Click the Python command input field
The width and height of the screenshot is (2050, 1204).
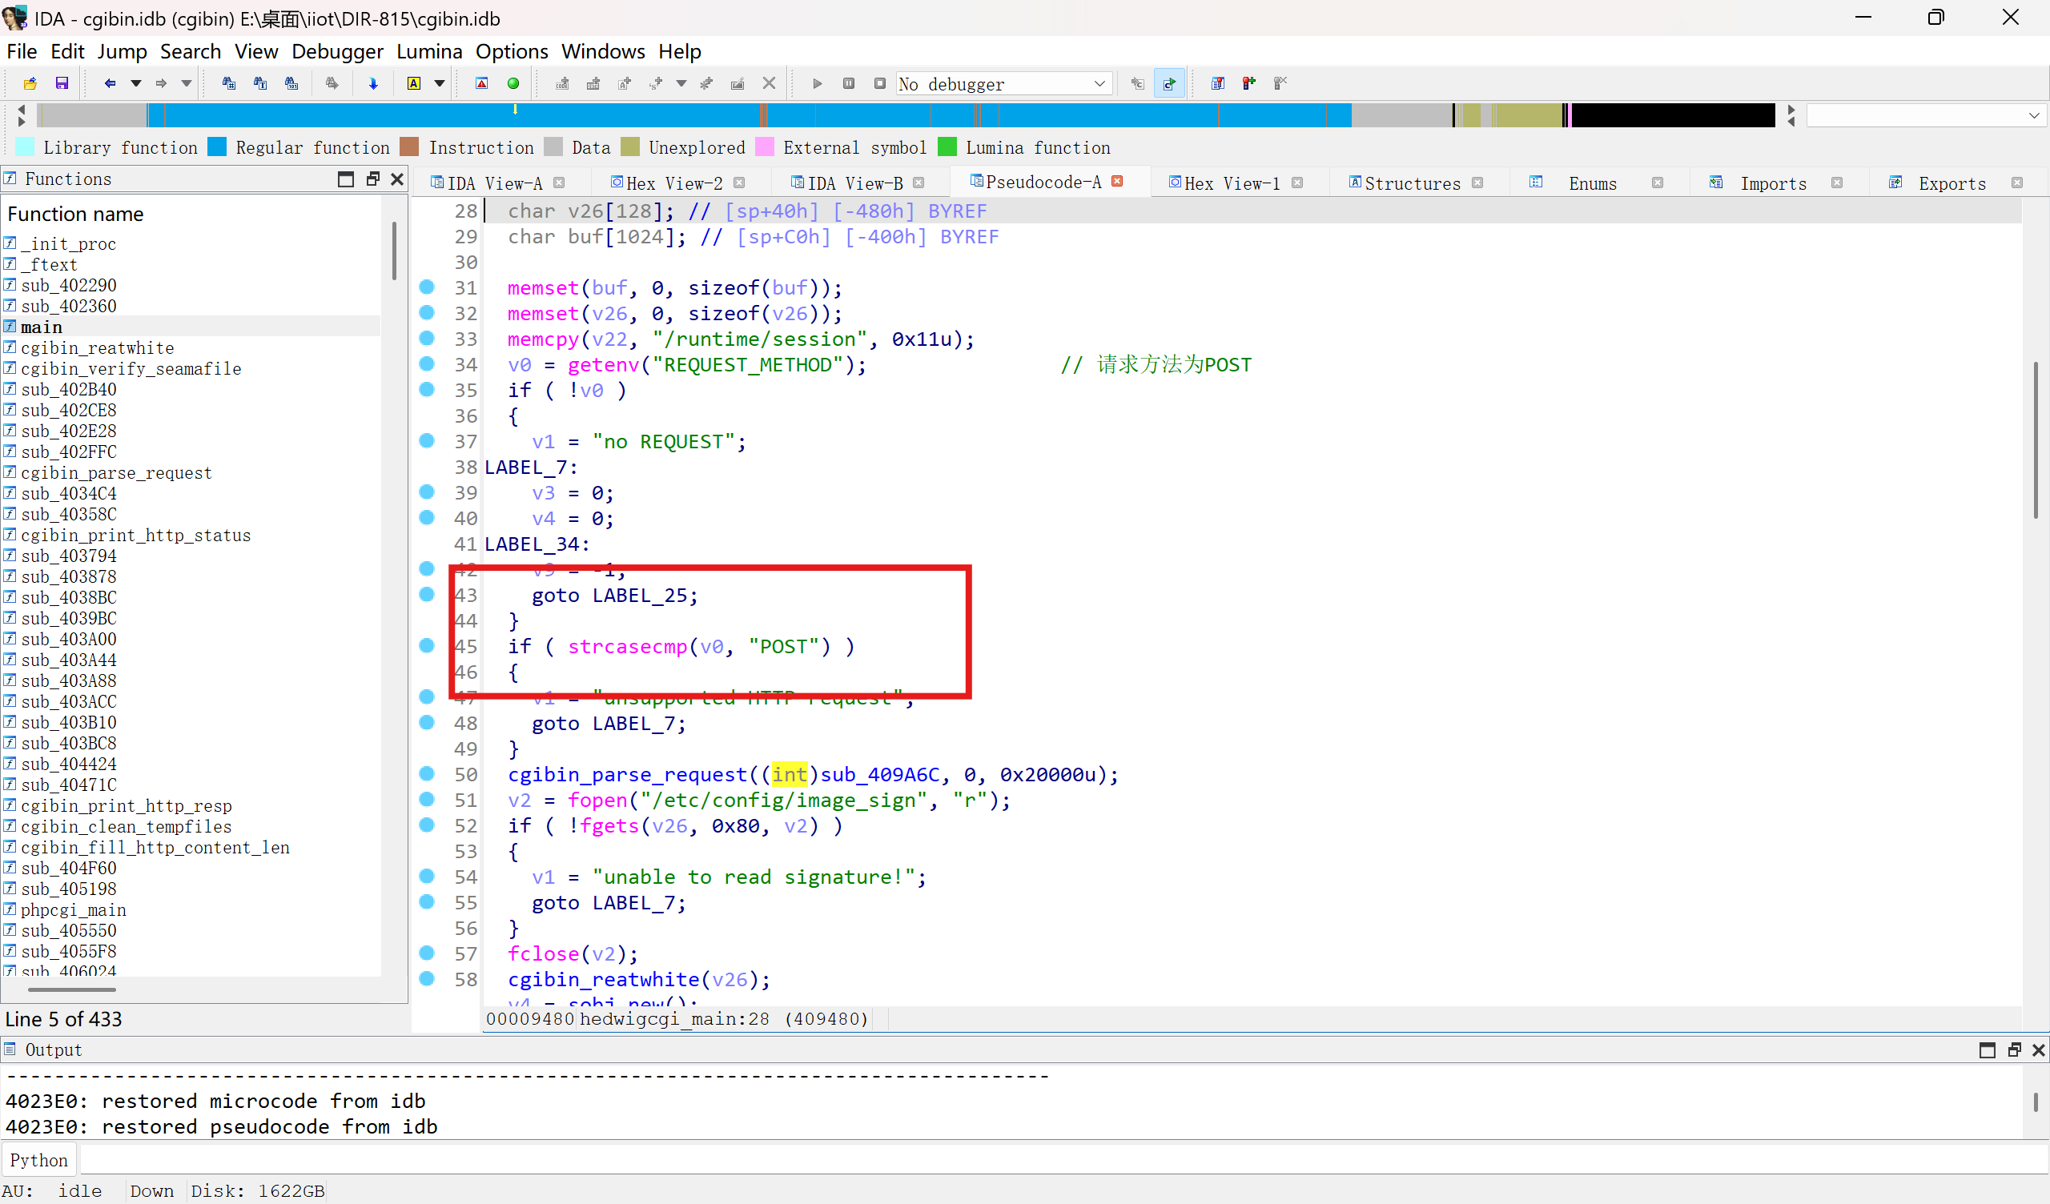pos(1063,1159)
